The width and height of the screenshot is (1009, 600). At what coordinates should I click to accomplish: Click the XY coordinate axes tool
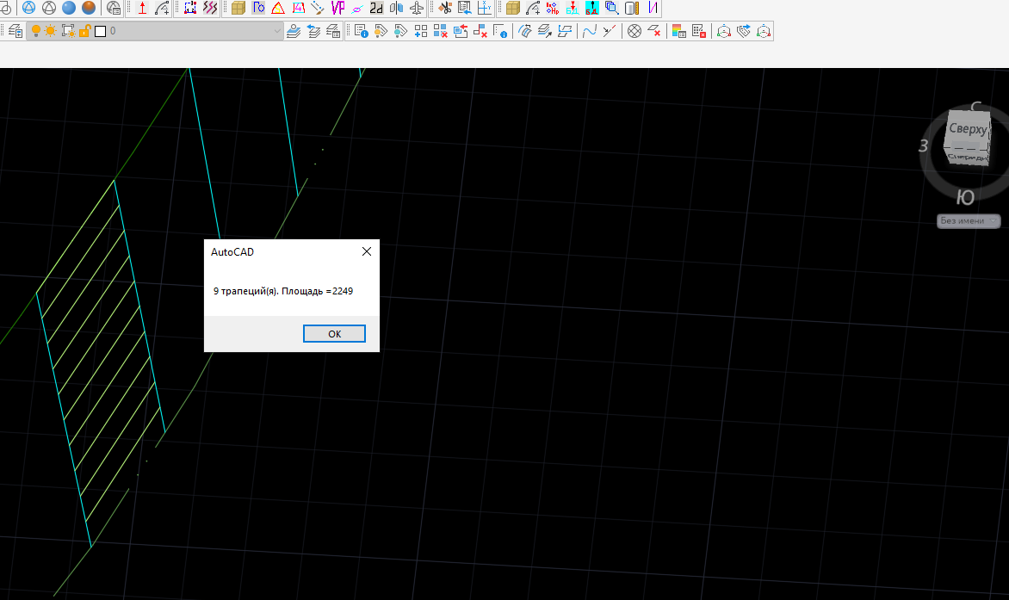point(485,8)
